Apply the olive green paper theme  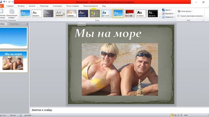coord(95,13)
